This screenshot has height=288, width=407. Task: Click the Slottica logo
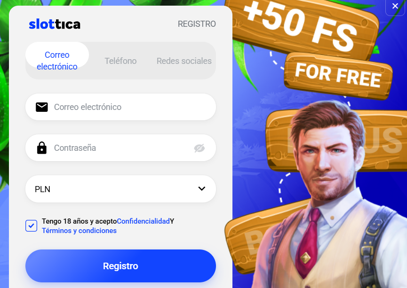pos(55,24)
